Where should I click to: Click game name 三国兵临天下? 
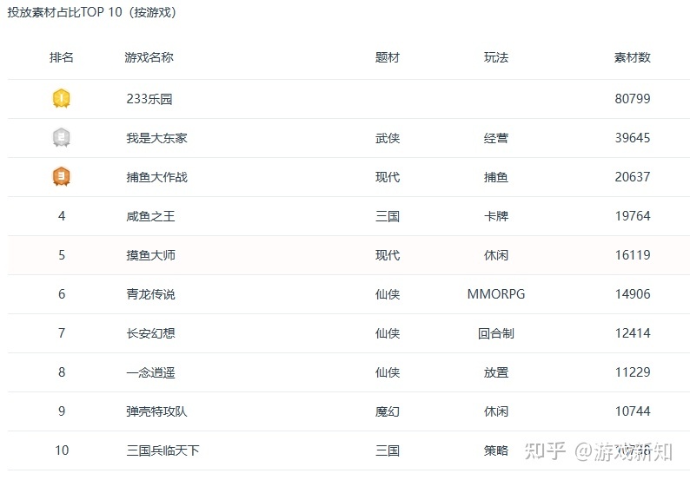tap(163, 451)
